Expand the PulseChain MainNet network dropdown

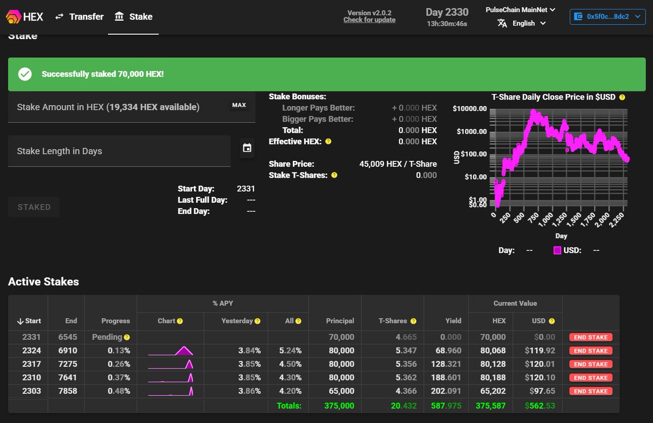520,10
